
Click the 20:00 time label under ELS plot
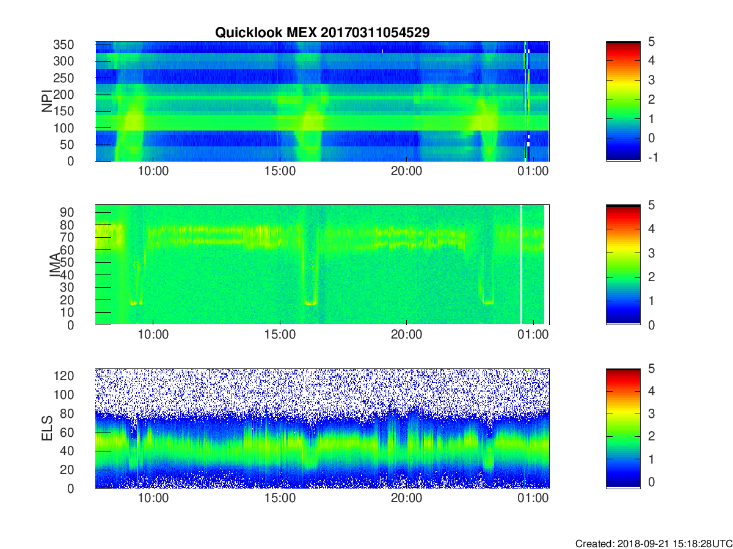pyautogui.click(x=407, y=499)
